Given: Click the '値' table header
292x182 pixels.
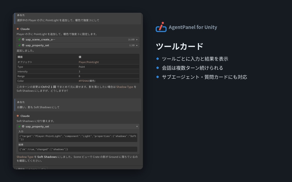Looking at the screenshot, I should pyautogui.click(x=80, y=57).
